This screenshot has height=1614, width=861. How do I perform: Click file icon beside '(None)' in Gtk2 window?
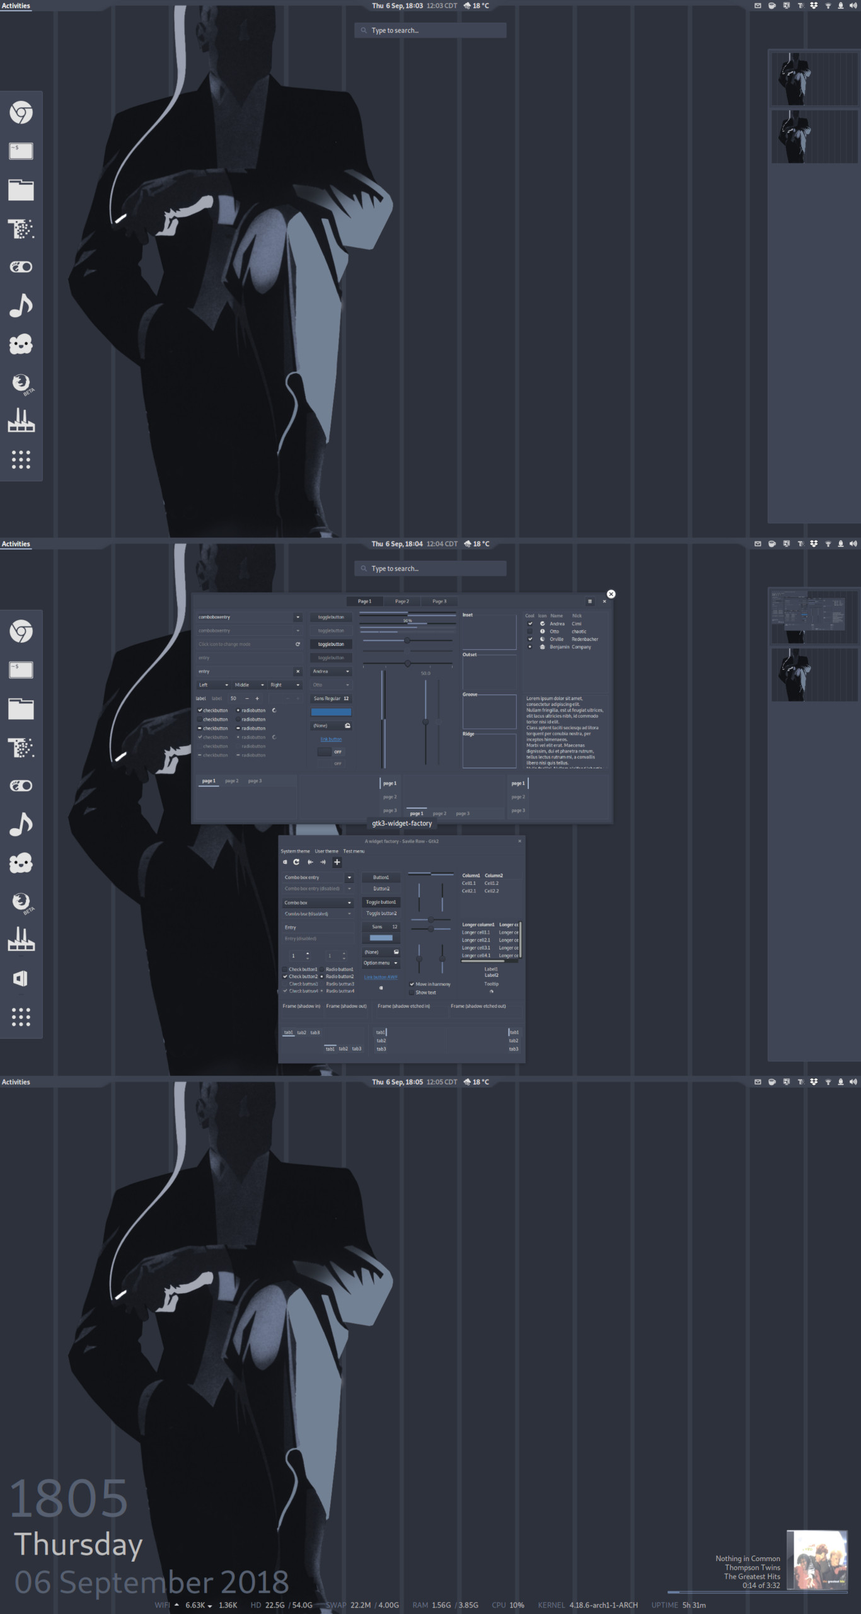coord(396,952)
